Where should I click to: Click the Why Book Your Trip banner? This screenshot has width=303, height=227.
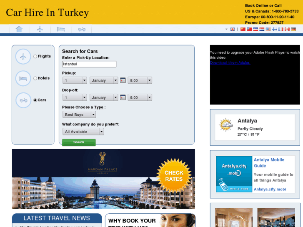coord(150,220)
